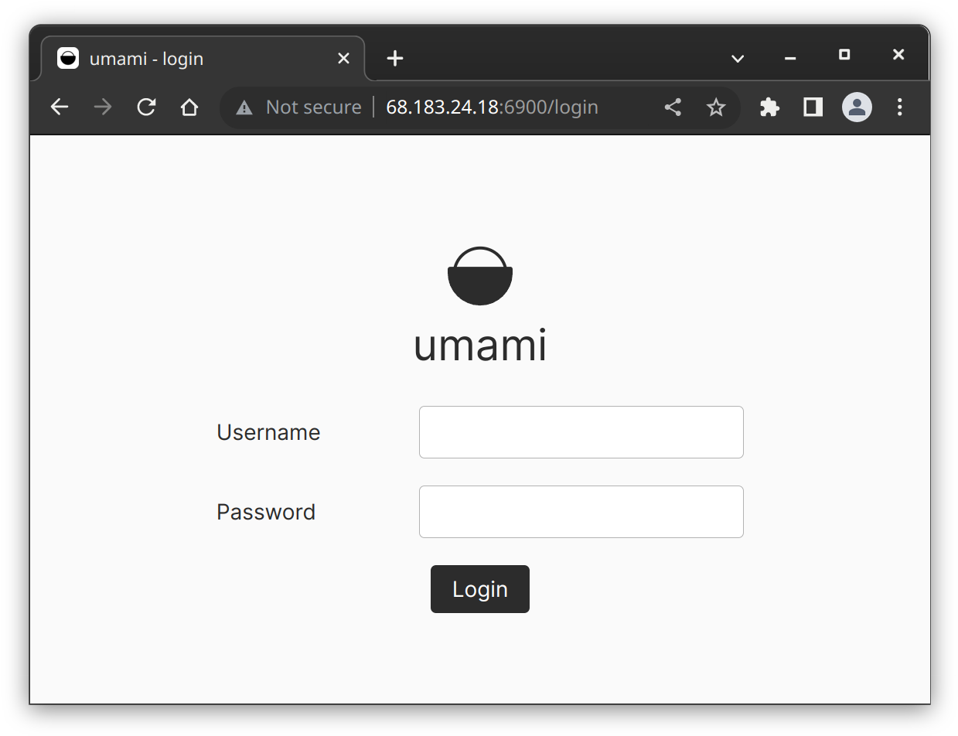The image size is (958, 736).
Task: Minimize the browser window
Action: click(x=790, y=56)
